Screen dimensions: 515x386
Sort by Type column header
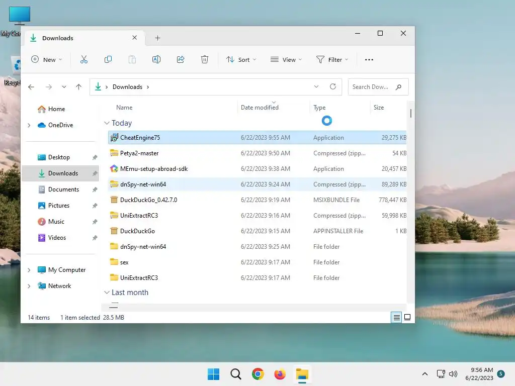tap(319, 108)
